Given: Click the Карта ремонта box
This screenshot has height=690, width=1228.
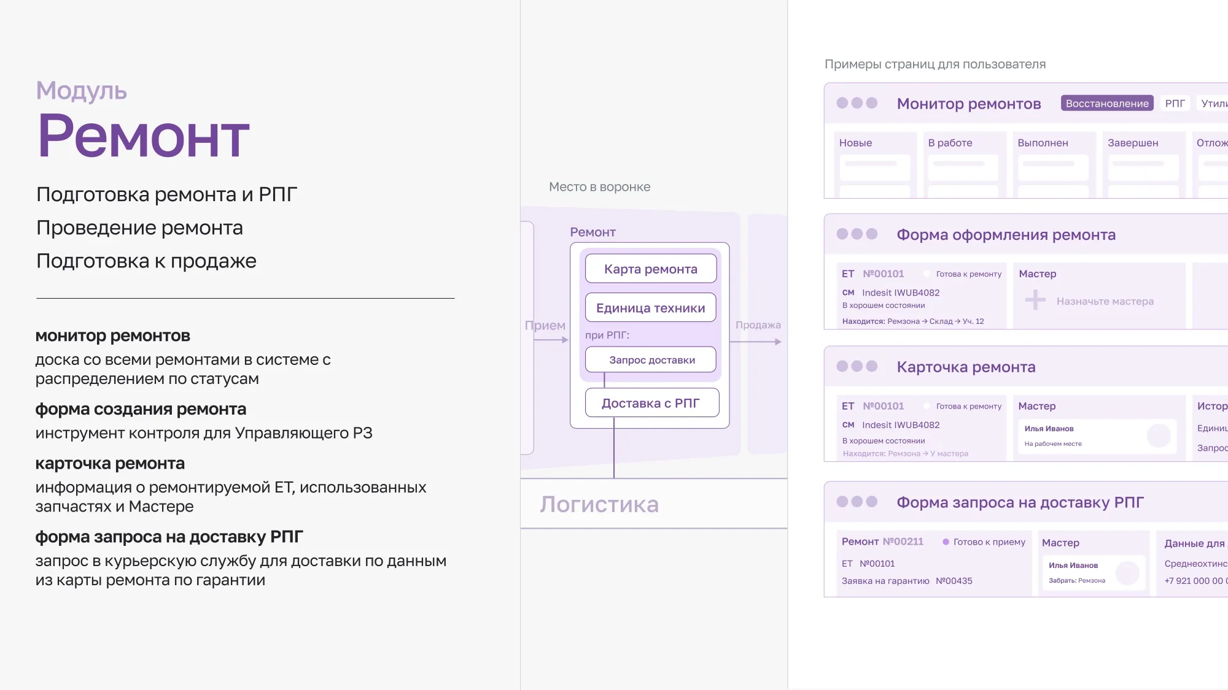Looking at the screenshot, I should (x=650, y=269).
